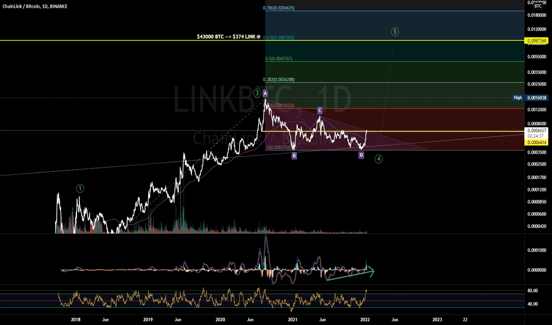Click the 02:24:37 bar countdown timer
The image size is (552, 325).
(x=535, y=136)
